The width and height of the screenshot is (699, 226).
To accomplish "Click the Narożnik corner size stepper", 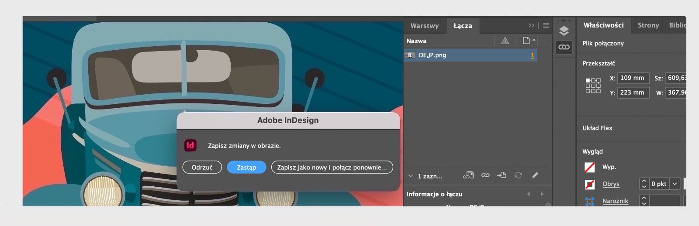I will pyautogui.click(x=644, y=201).
